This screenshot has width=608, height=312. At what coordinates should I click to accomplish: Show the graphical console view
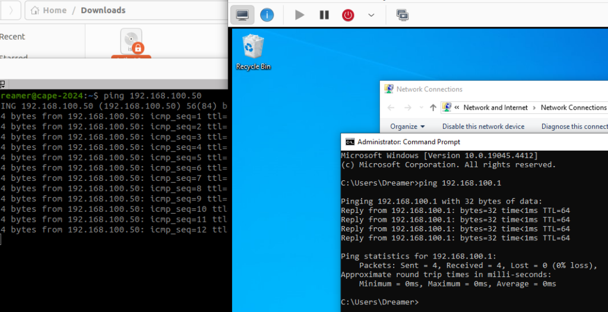click(x=242, y=15)
